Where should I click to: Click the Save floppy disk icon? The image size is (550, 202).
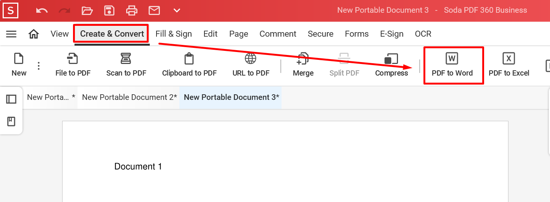tap(109, 10)
